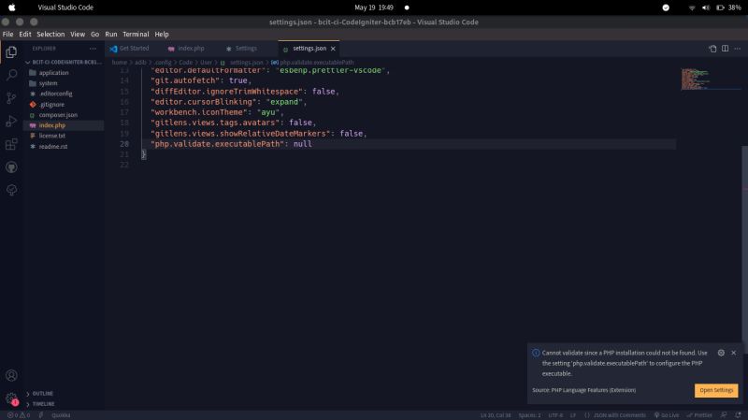Open the Explorer view in activity bar
The height and width of the screenshot is (420, 748).
[x=11, y=52]
